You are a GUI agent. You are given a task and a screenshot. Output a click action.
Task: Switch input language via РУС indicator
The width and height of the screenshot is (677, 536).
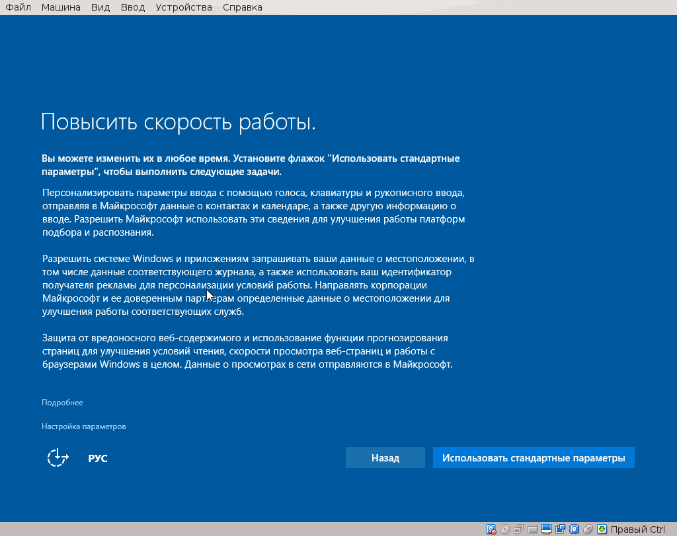tap(98, 458)
